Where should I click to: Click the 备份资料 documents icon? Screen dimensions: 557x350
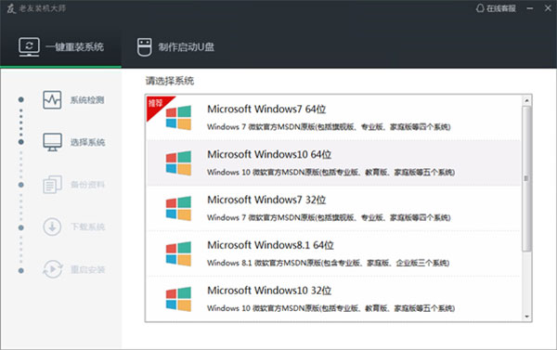(52, 185)
